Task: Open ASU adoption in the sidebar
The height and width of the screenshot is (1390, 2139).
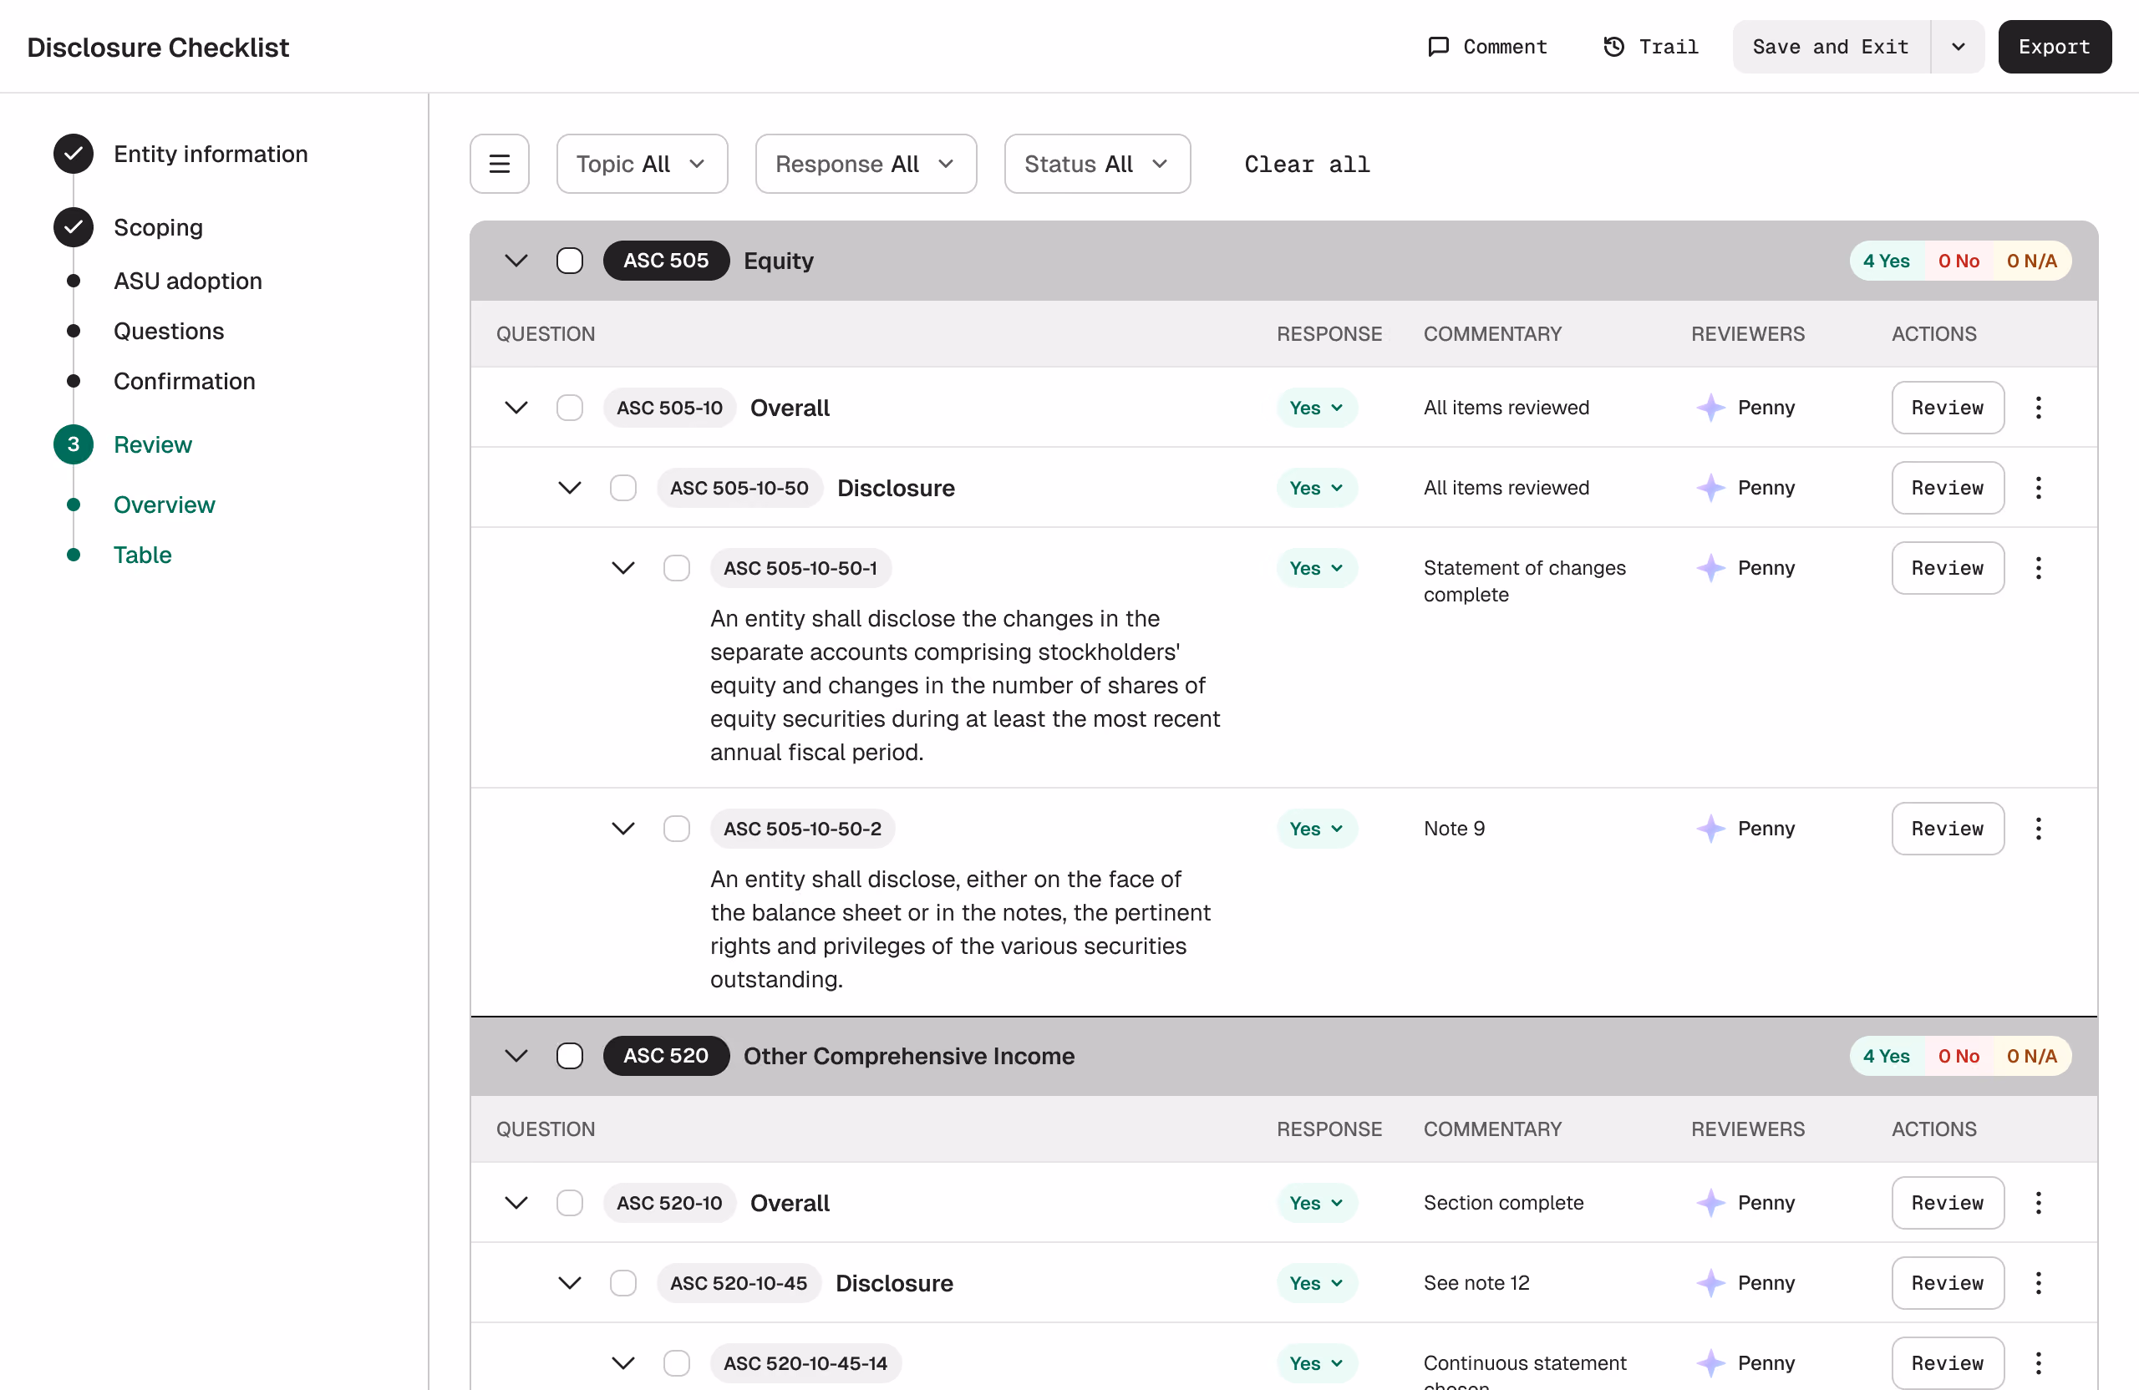Action: pyautogui.click(x=188, y=282)
